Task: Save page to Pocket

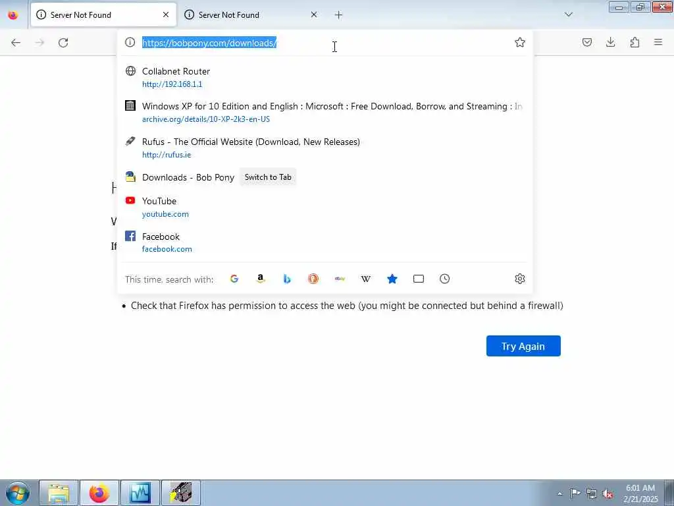Action: click(x=586, y=42)
